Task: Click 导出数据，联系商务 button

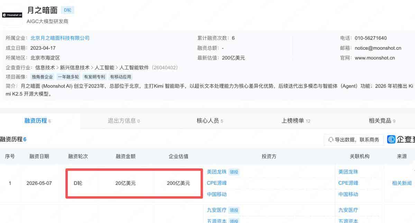Action: tap(354, 140)
